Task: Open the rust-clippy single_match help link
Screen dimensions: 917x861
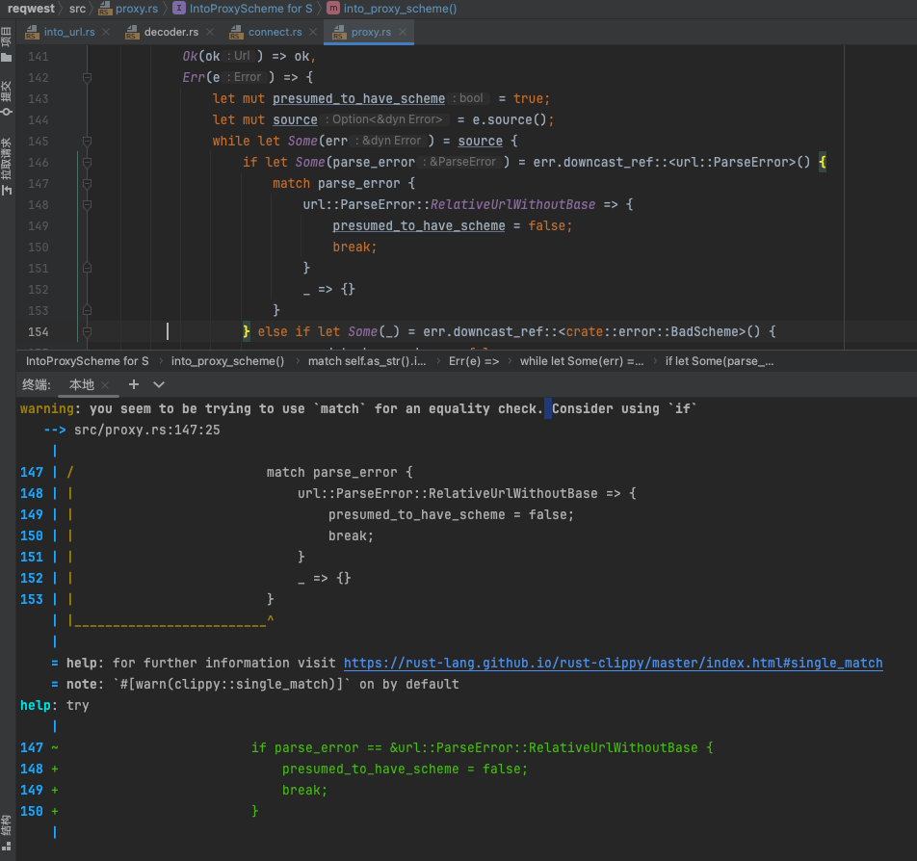Action: click(613, 663)
